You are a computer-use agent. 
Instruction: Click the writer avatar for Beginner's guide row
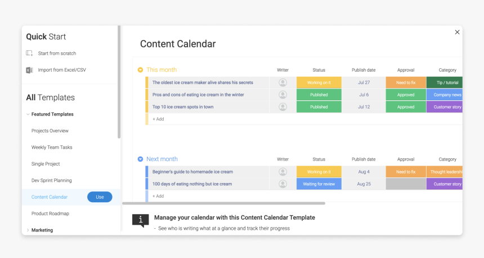pos(283,172)
